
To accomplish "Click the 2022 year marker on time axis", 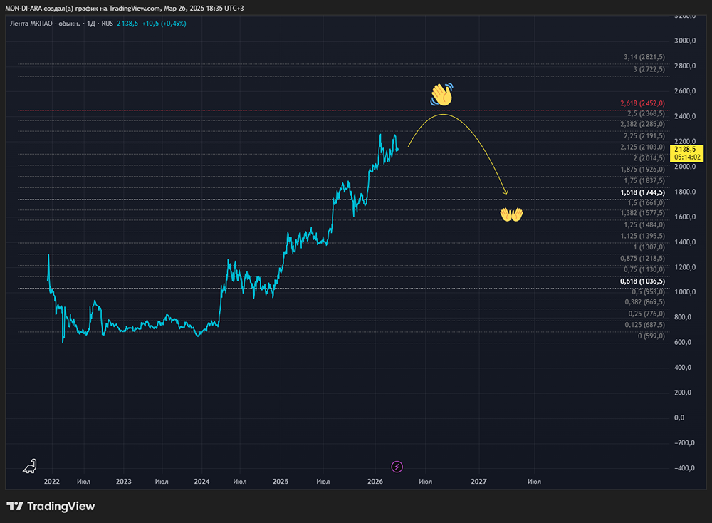I will [51, 481].
